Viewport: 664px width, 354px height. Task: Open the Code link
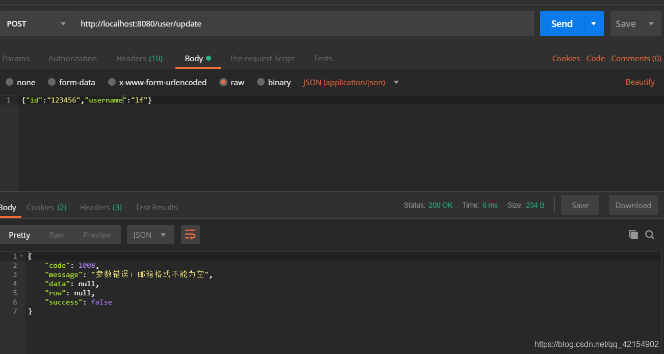(596, 58)
